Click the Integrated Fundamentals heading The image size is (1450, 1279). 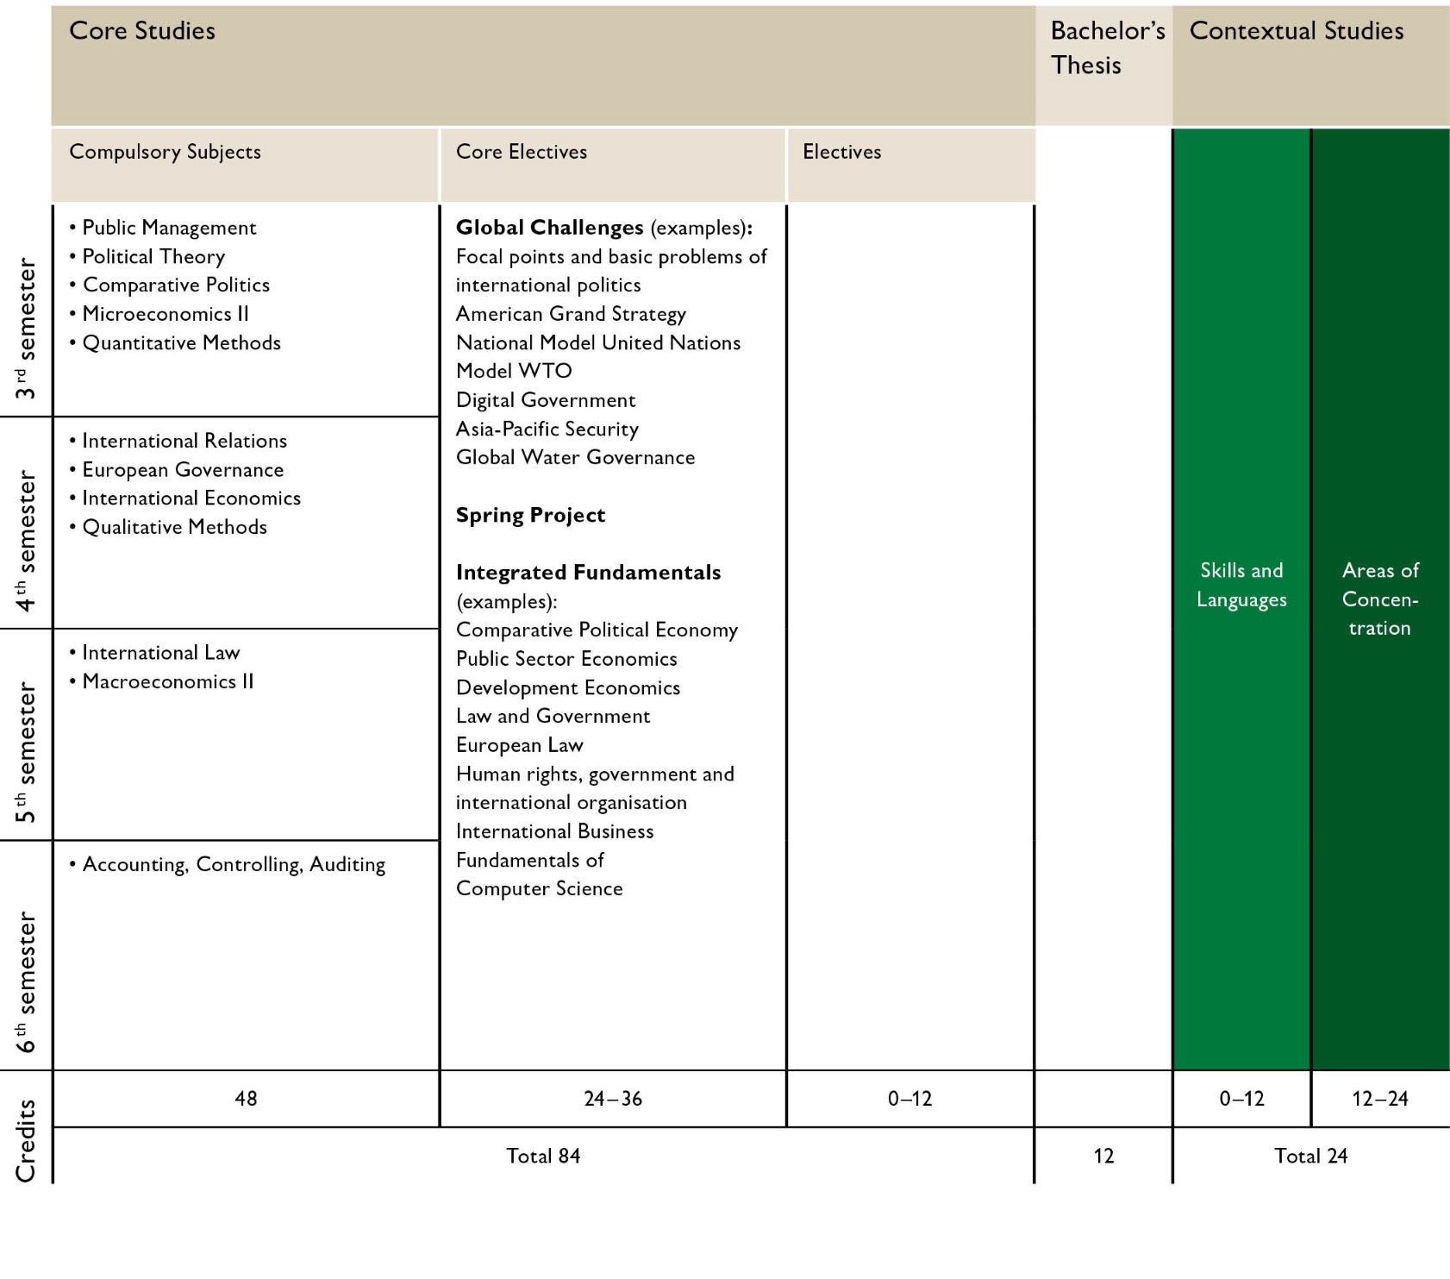tap(588, 573)
